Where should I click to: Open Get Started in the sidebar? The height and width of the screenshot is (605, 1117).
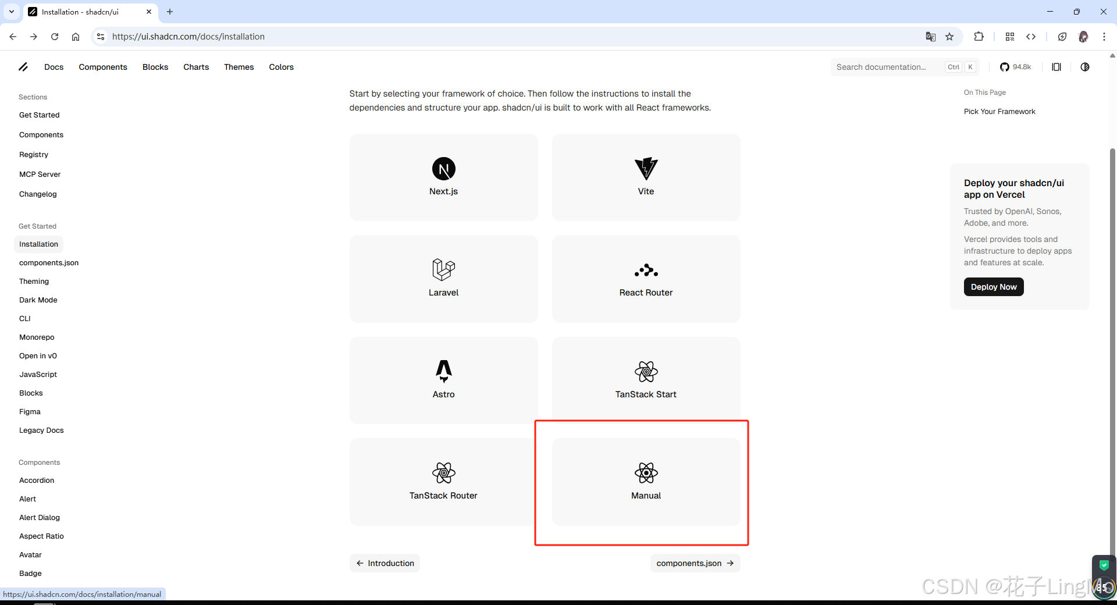point(40,115)
